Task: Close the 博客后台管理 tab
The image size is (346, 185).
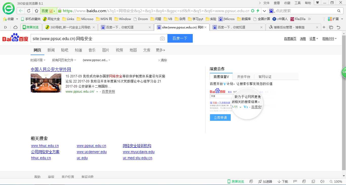Action: (x=317, y=27)
